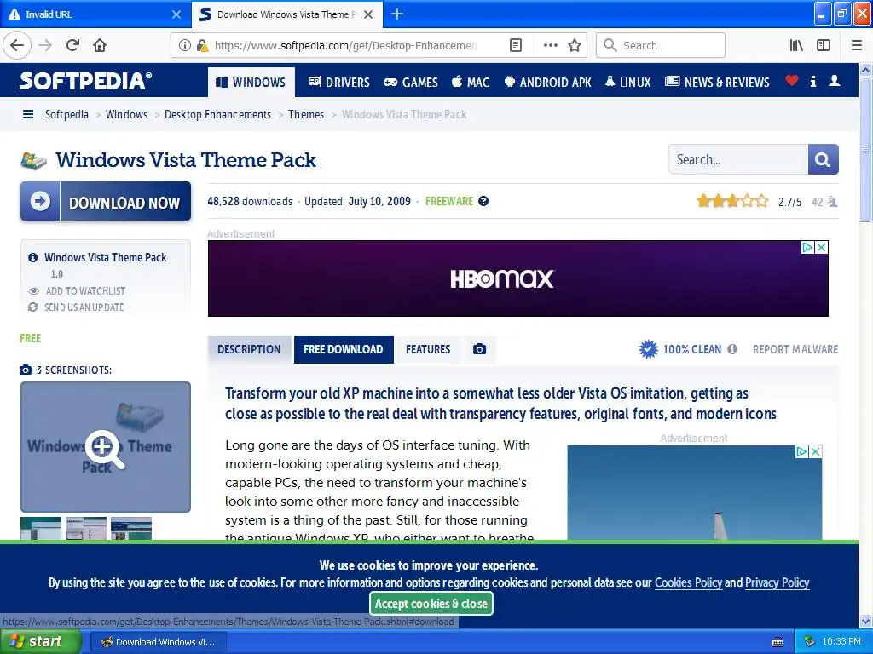Open NEWS & REVIEWS section
Screen dimensions: 873x654
[x=717, y=83]
